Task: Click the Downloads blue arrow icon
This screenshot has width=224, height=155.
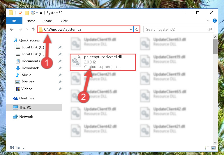Action: 18,68
